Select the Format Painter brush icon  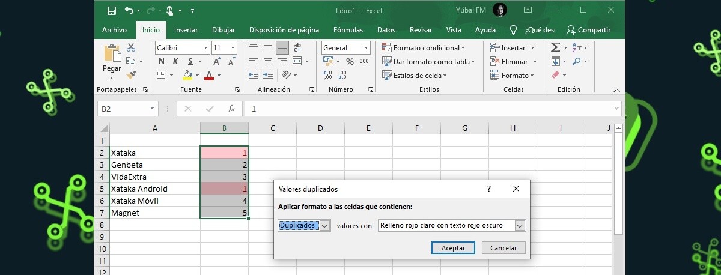pos(131,74)
